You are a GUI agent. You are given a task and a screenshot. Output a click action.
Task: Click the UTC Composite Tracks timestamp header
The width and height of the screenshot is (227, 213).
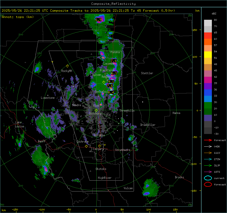[x=88, y=11]
